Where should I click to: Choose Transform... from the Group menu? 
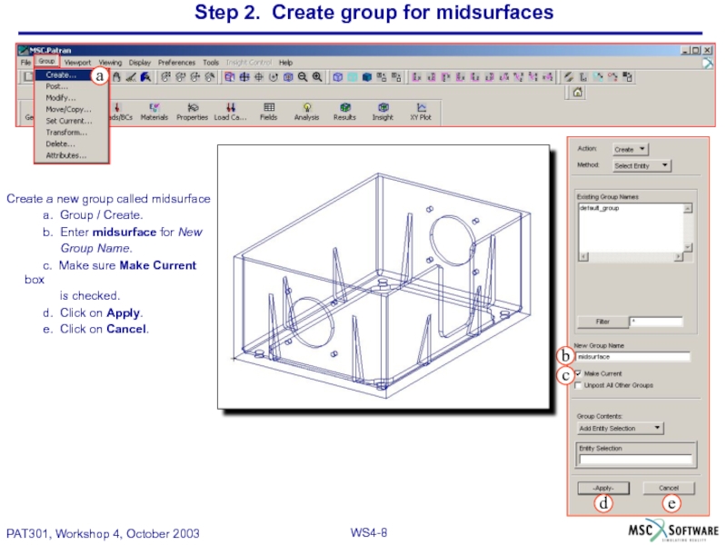(x=72, y=133)
